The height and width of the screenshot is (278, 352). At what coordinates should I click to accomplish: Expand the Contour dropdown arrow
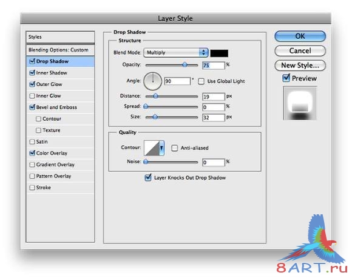click(161, 147)
